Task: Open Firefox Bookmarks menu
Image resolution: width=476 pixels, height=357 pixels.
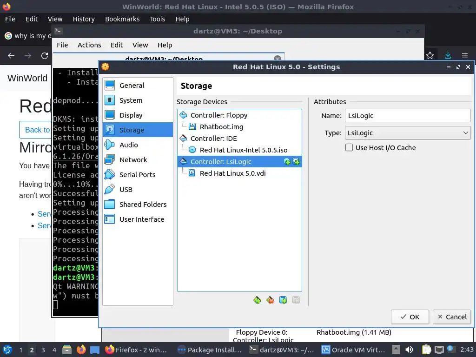Action: point(122,19)
